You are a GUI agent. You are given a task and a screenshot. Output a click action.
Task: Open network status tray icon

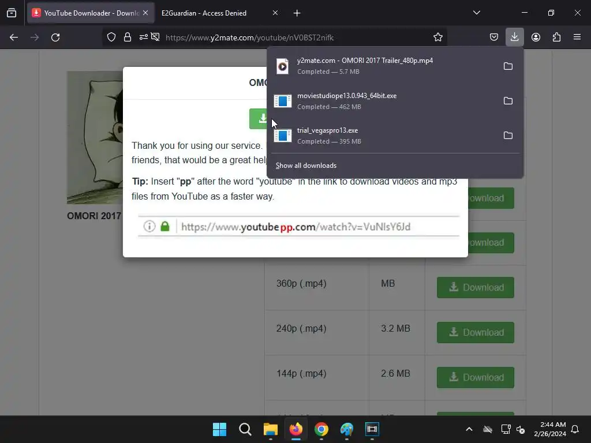[506, 429]
